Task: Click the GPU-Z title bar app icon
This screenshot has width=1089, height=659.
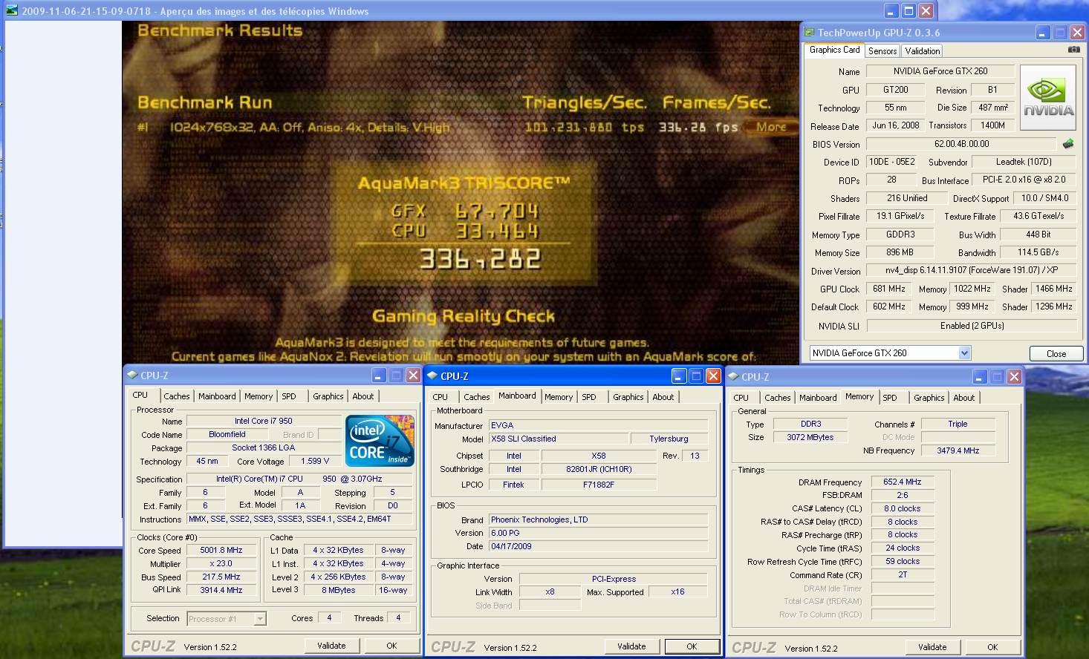Action: tap(808, 32)
